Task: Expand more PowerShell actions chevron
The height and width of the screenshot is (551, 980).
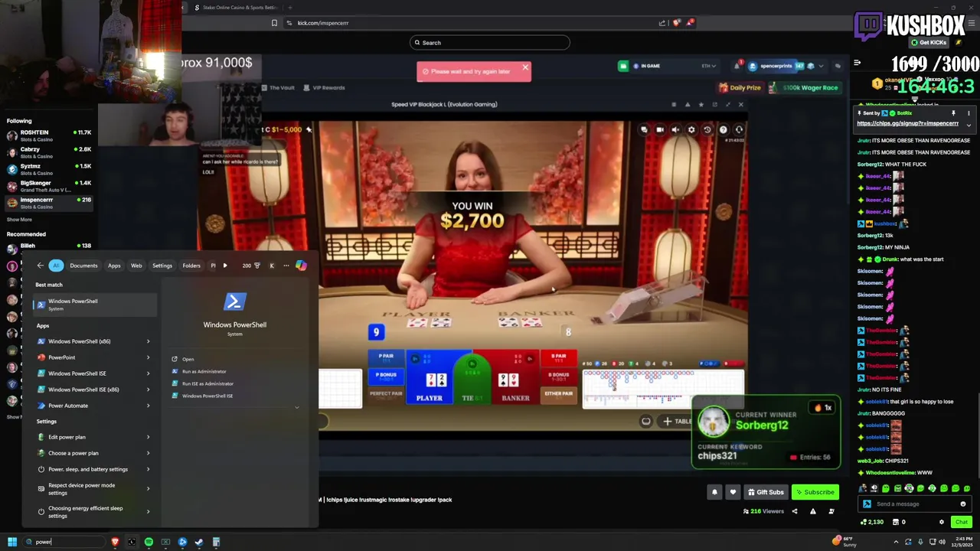Action: [297, 407]
